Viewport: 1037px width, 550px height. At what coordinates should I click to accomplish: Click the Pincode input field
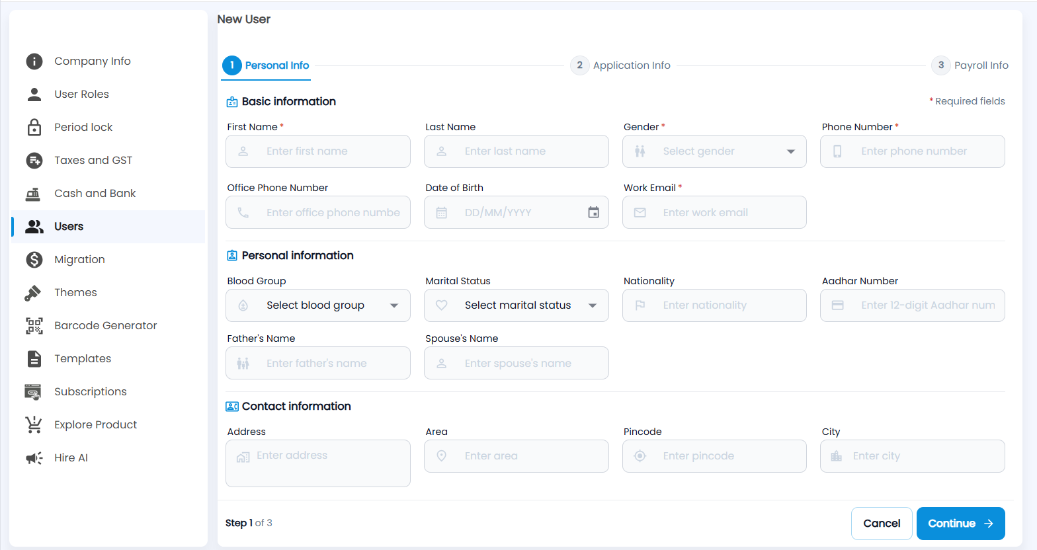714,456
